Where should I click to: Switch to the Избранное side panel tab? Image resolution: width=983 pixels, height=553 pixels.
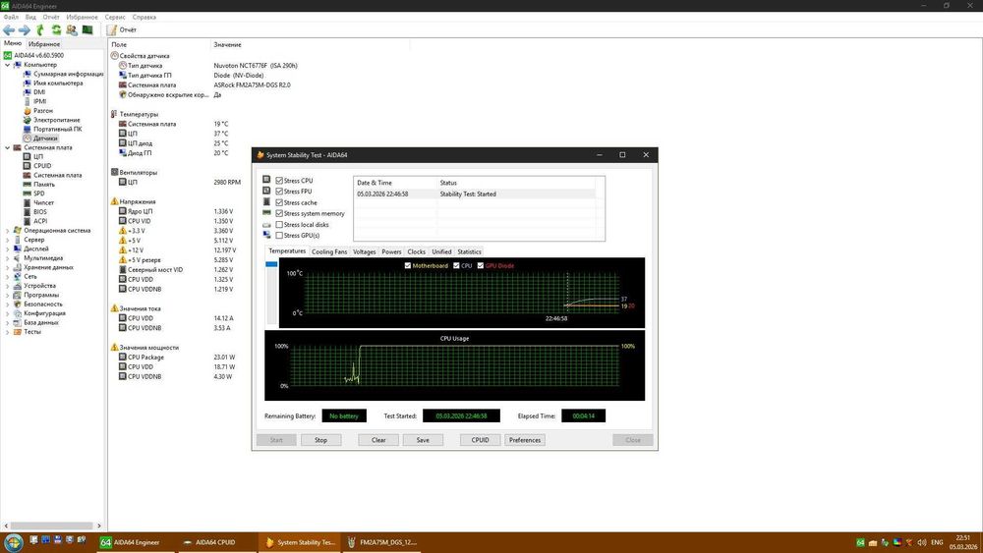pos(44,44)
